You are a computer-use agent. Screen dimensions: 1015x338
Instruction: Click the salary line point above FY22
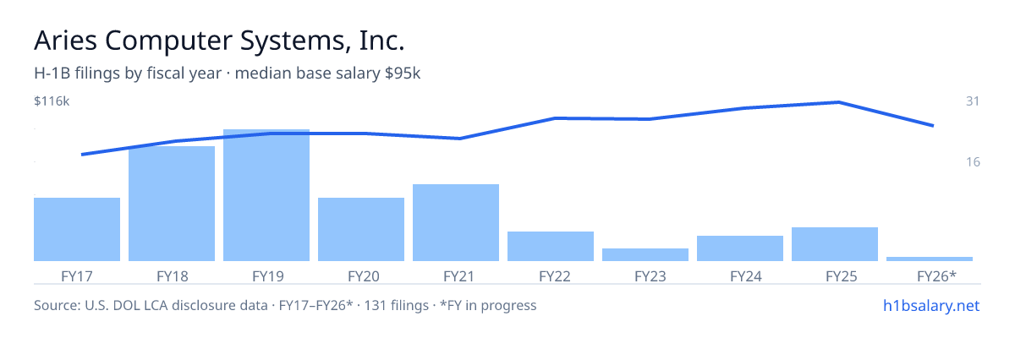(x=554, y=118)
